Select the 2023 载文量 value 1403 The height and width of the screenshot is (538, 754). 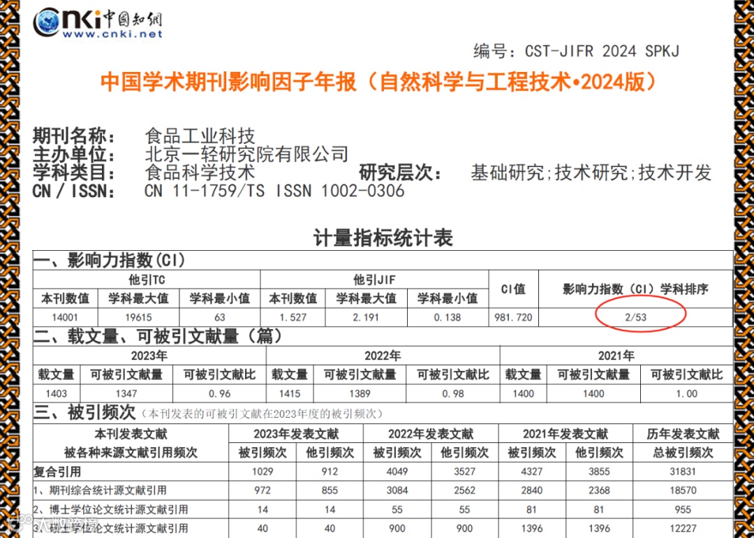click(x=57, y=393)
